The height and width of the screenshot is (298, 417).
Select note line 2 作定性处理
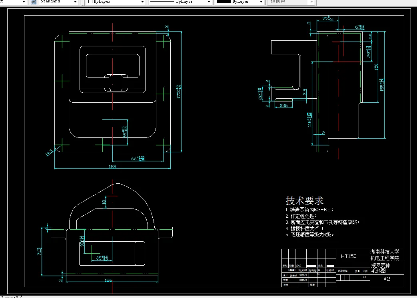pyautogui.click(x=301, y=216)
